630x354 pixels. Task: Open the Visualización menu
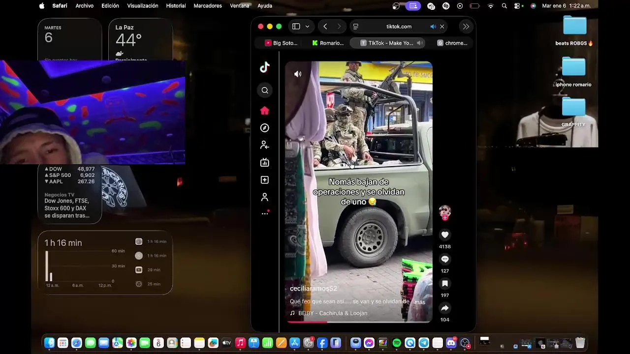tap(143, 6)
